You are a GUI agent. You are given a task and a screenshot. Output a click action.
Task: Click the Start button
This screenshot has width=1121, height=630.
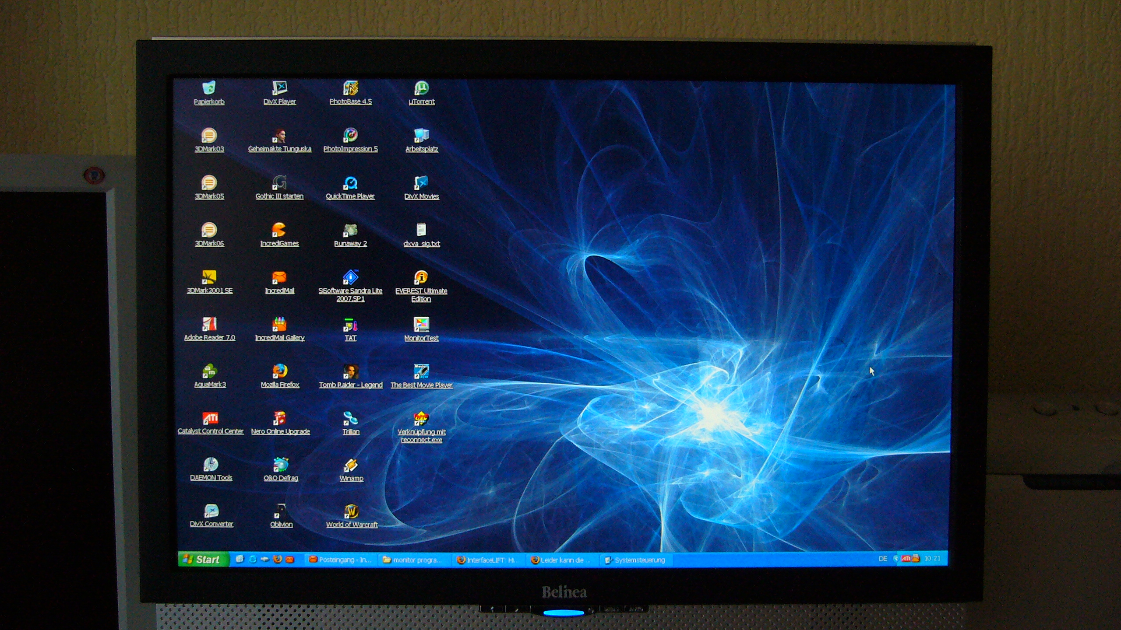203,559
